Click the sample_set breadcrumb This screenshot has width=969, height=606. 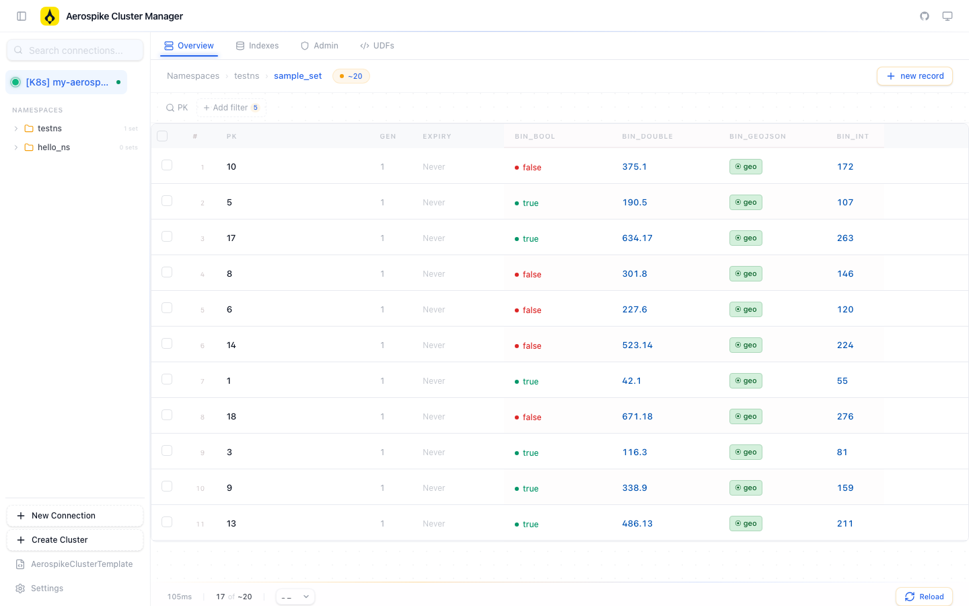tap(297, 76)
